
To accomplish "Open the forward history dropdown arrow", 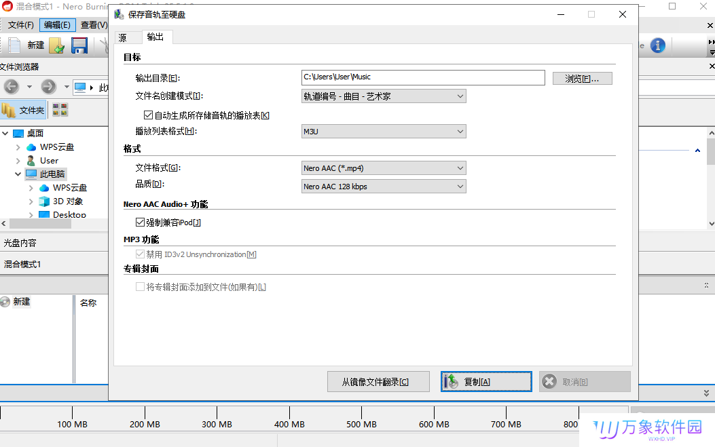I will [x=66, y=87].
